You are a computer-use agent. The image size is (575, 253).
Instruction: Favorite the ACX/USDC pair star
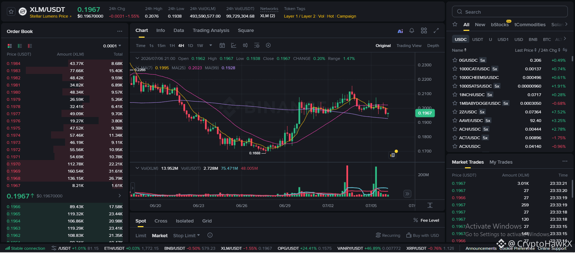(x=455, y=146)
